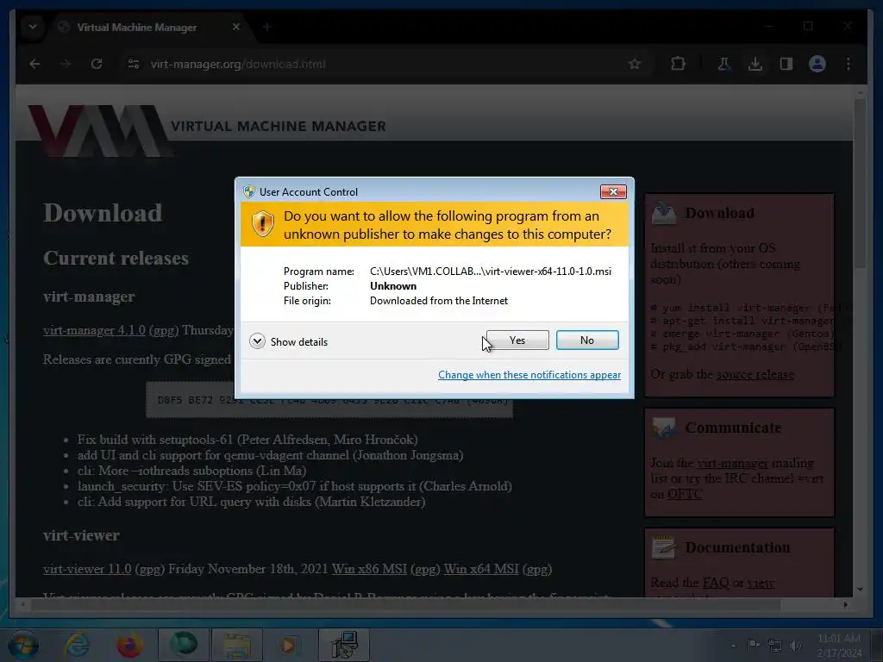Screen dimensions: 883x662
Task: Open source release link in sidebar
Action: [x=755, y=374]
